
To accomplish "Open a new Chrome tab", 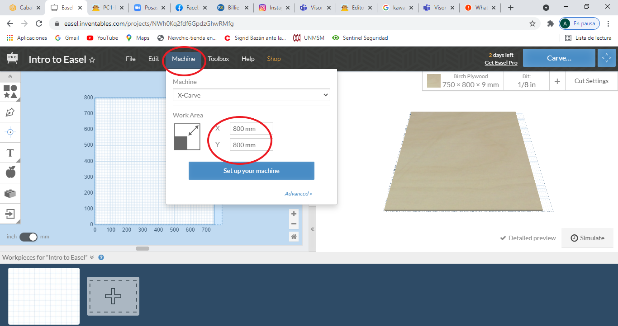I will click(x=511, y=8).
